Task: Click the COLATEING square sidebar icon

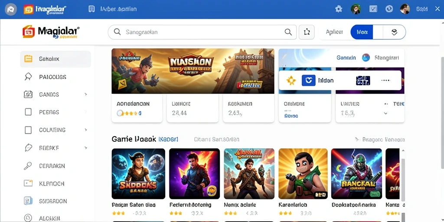Action: 28,130
